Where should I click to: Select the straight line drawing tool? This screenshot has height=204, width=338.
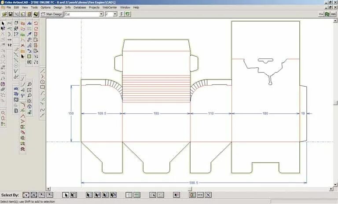click(42, 71)
